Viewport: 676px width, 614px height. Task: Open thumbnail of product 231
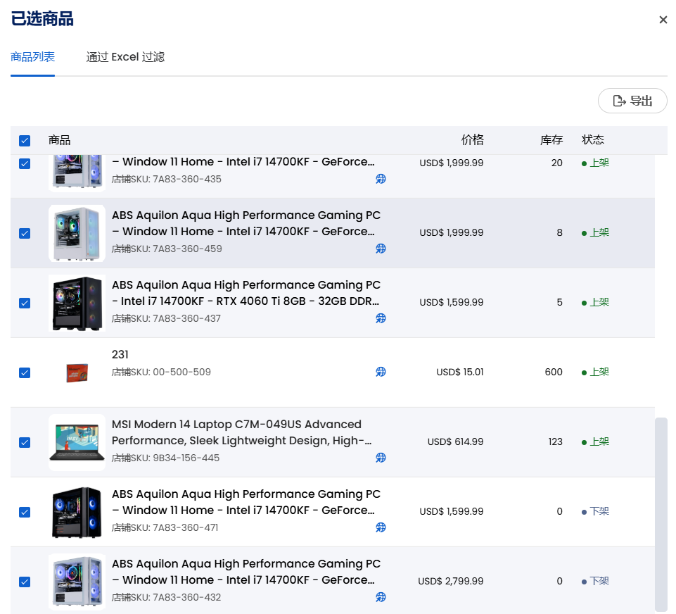click(x=77, y=372)
